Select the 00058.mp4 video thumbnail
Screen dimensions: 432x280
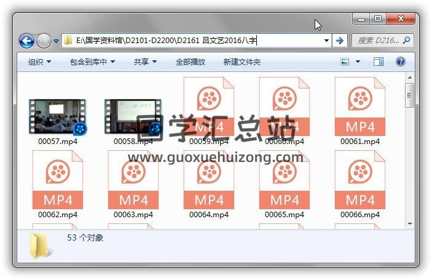tap(133, 117)
